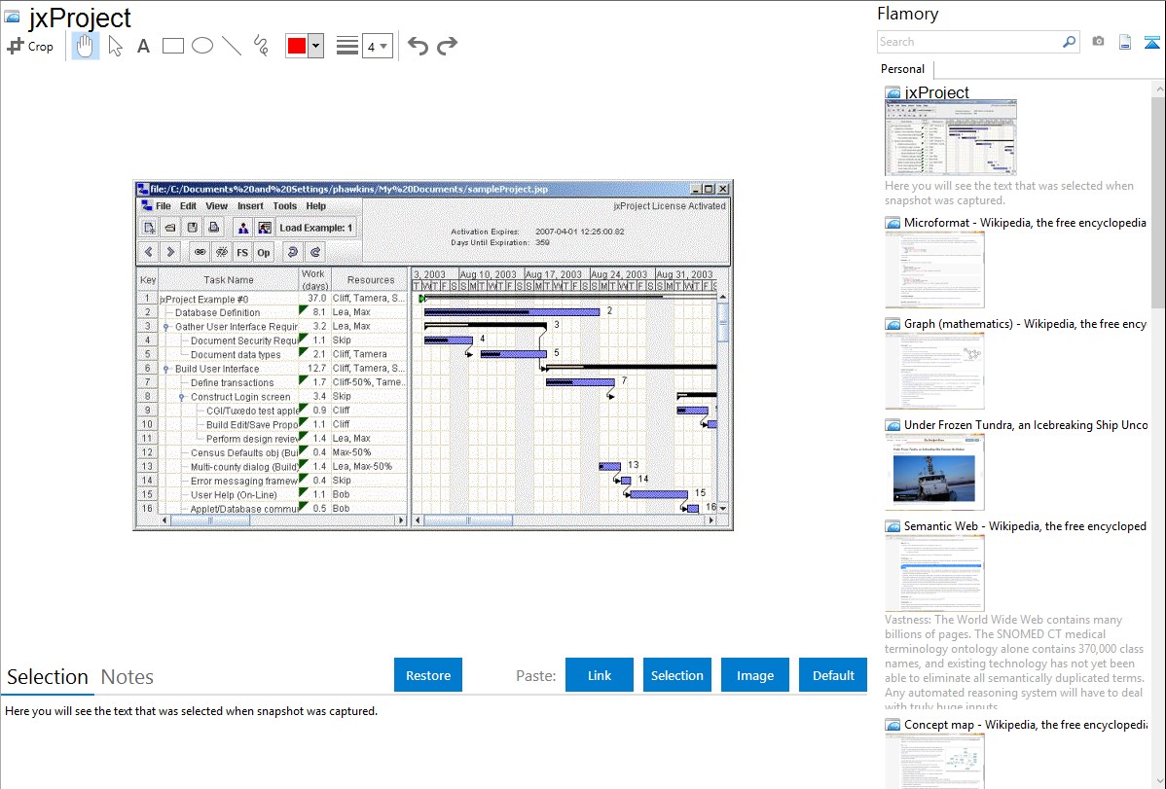Click the Paste Default button
Image resolution: width=1166 pixels, height=789 pixels.
833,675
